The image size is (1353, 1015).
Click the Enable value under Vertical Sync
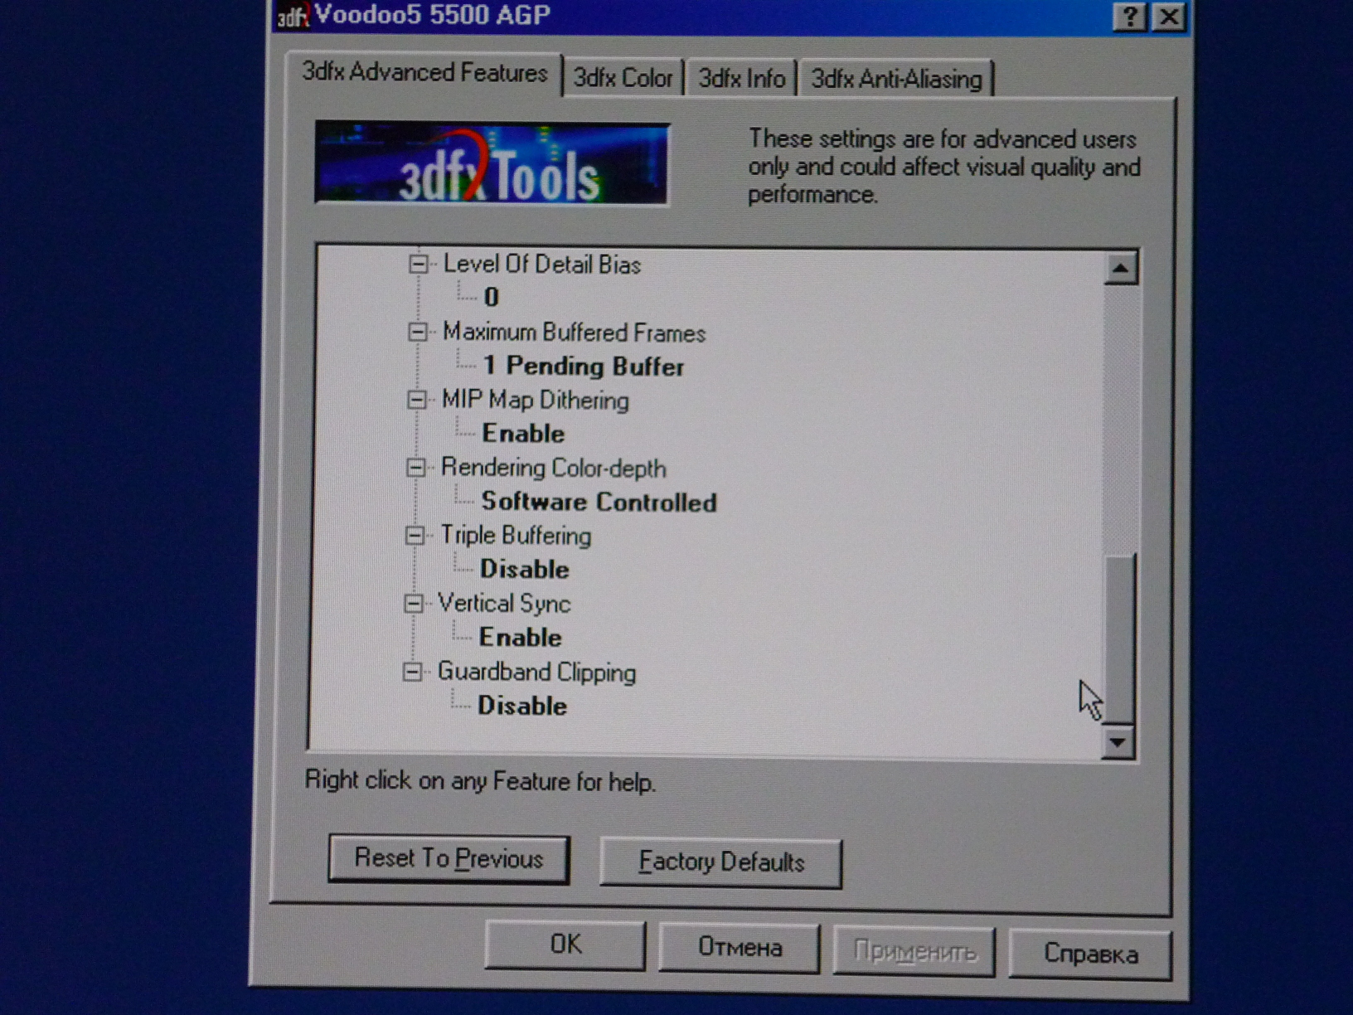point(520,637)
